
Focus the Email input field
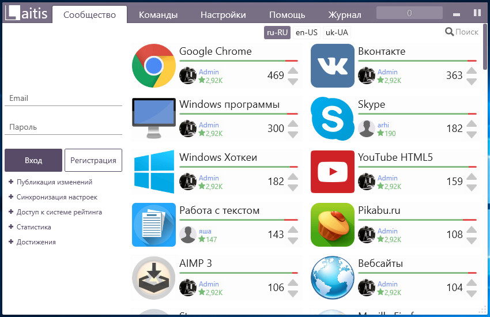[x=63, y=99]
